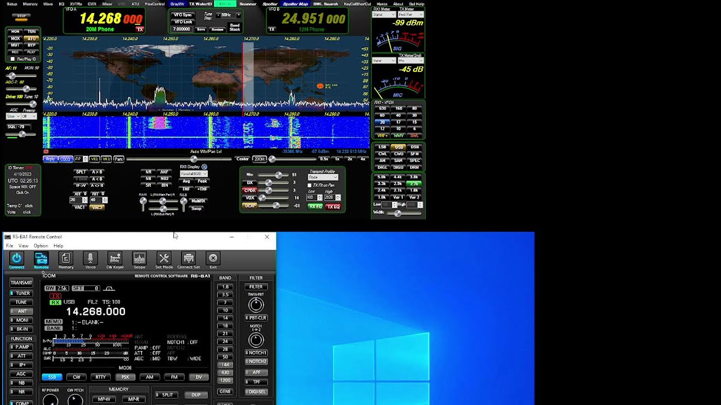Screen dimensions: 721x405
Task: Click the VFO Lock button
Action: click(183, 22)
